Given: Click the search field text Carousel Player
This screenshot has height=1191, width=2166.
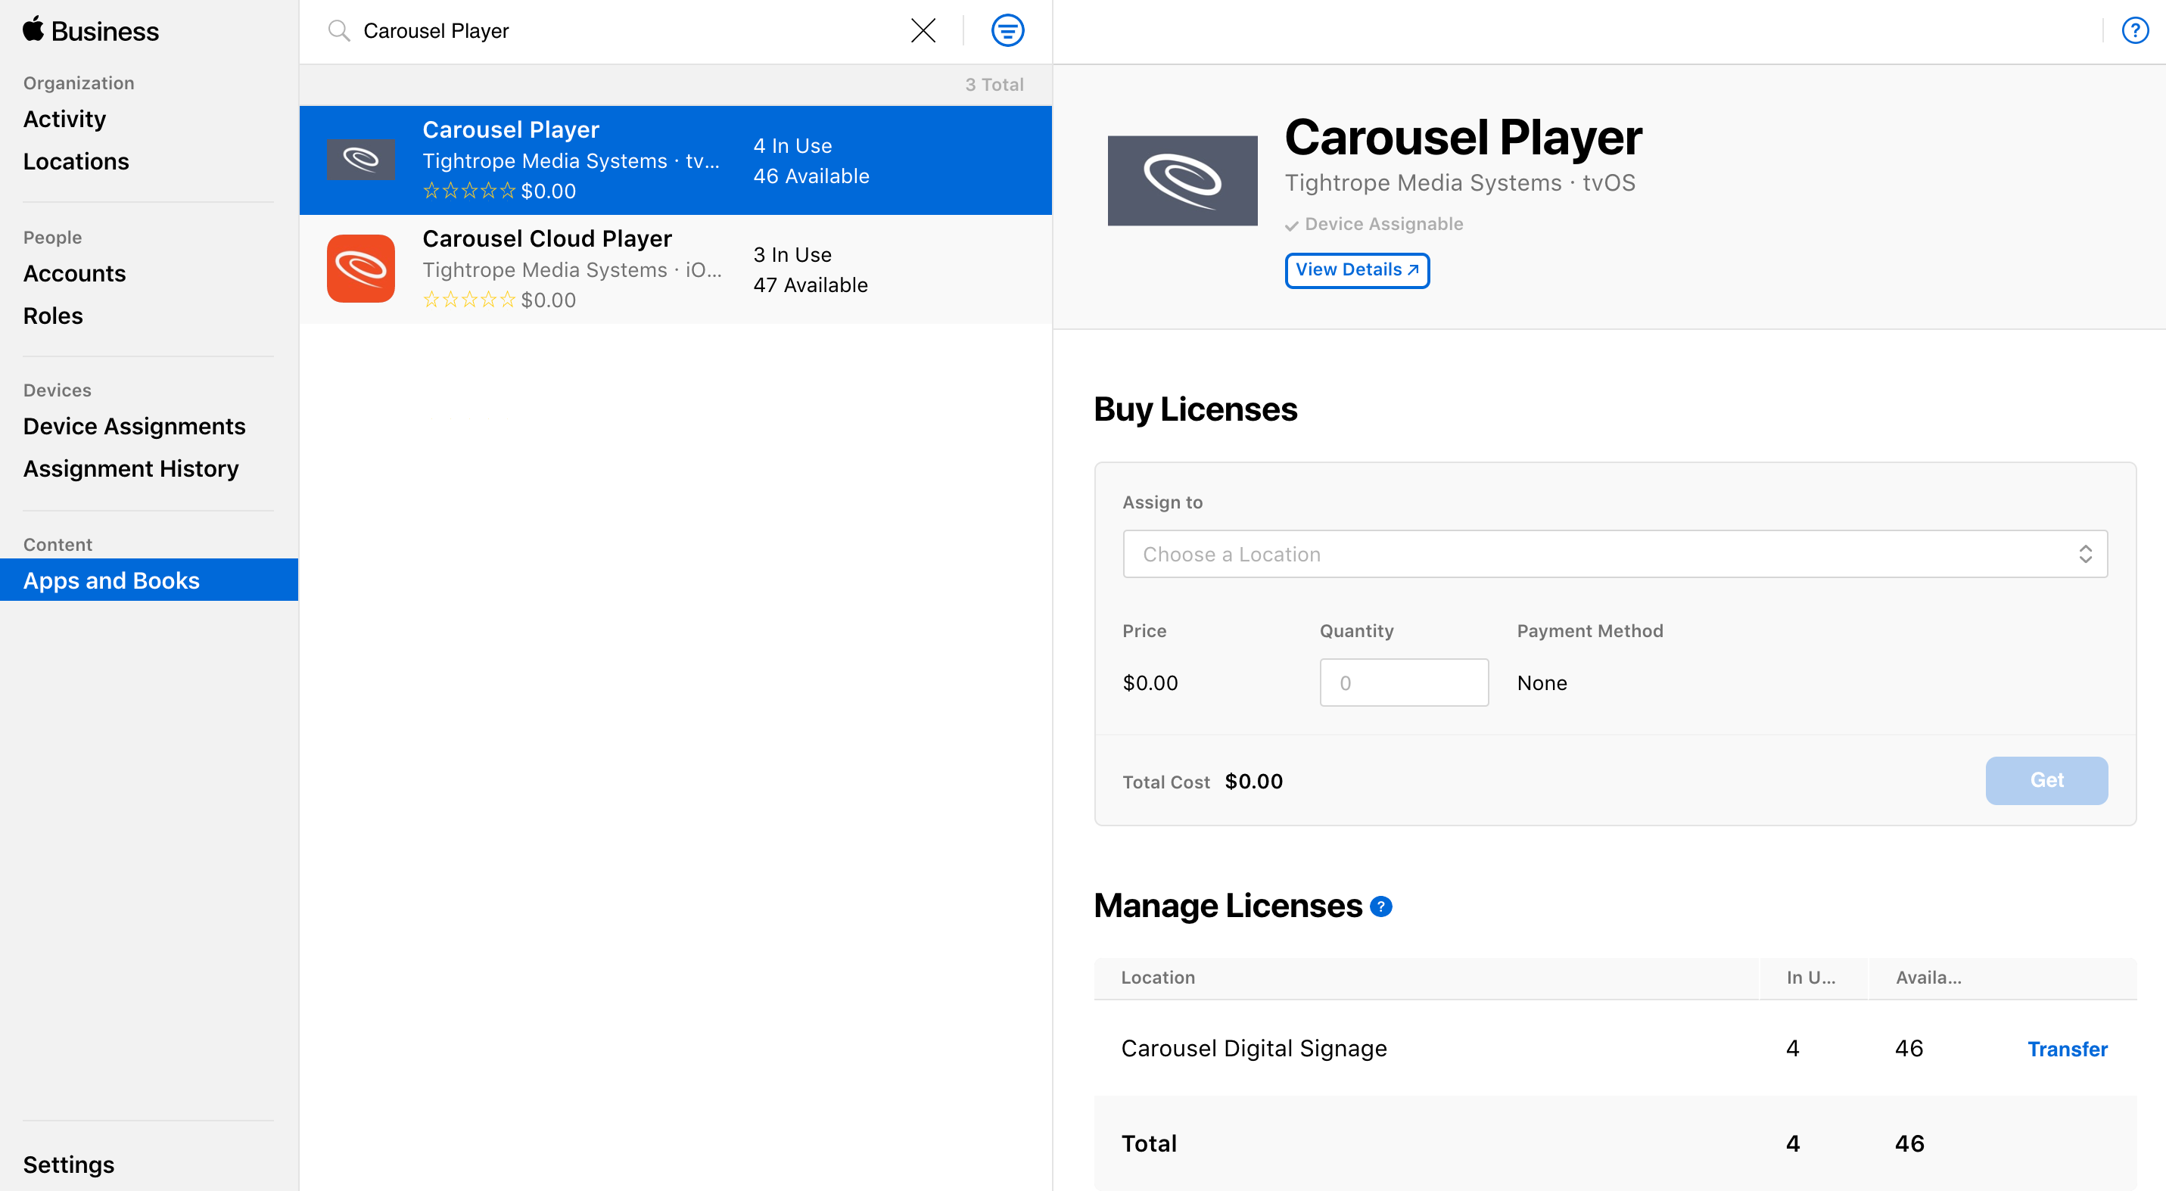Looking at the screenshot, I should pos(436,31).
